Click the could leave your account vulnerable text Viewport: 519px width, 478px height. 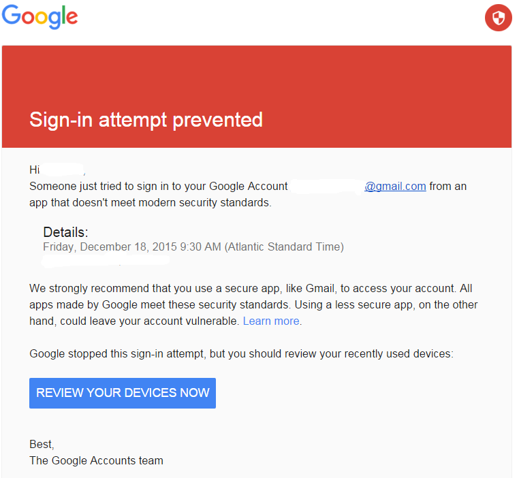(149, 321)
